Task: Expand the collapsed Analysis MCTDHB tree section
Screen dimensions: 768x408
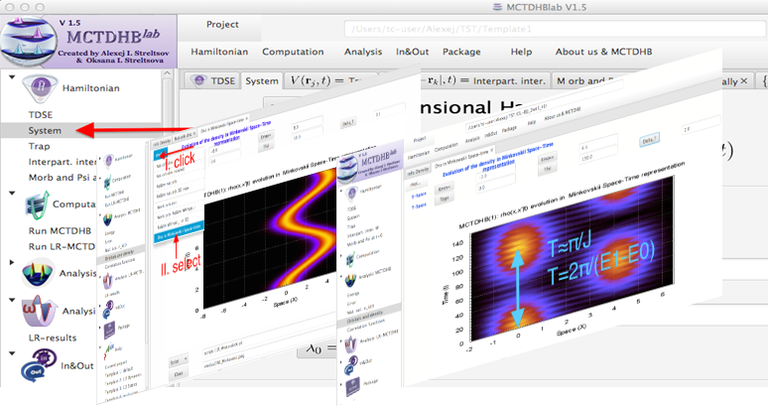Action: (12, 262)
